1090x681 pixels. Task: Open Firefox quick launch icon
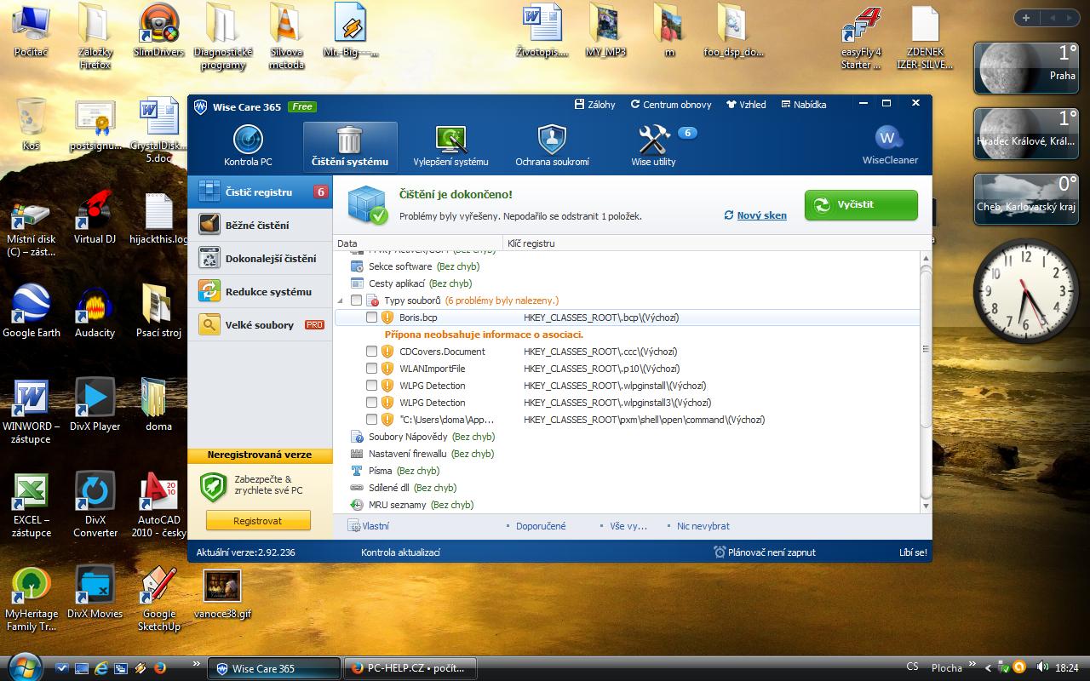coord(159,668)
